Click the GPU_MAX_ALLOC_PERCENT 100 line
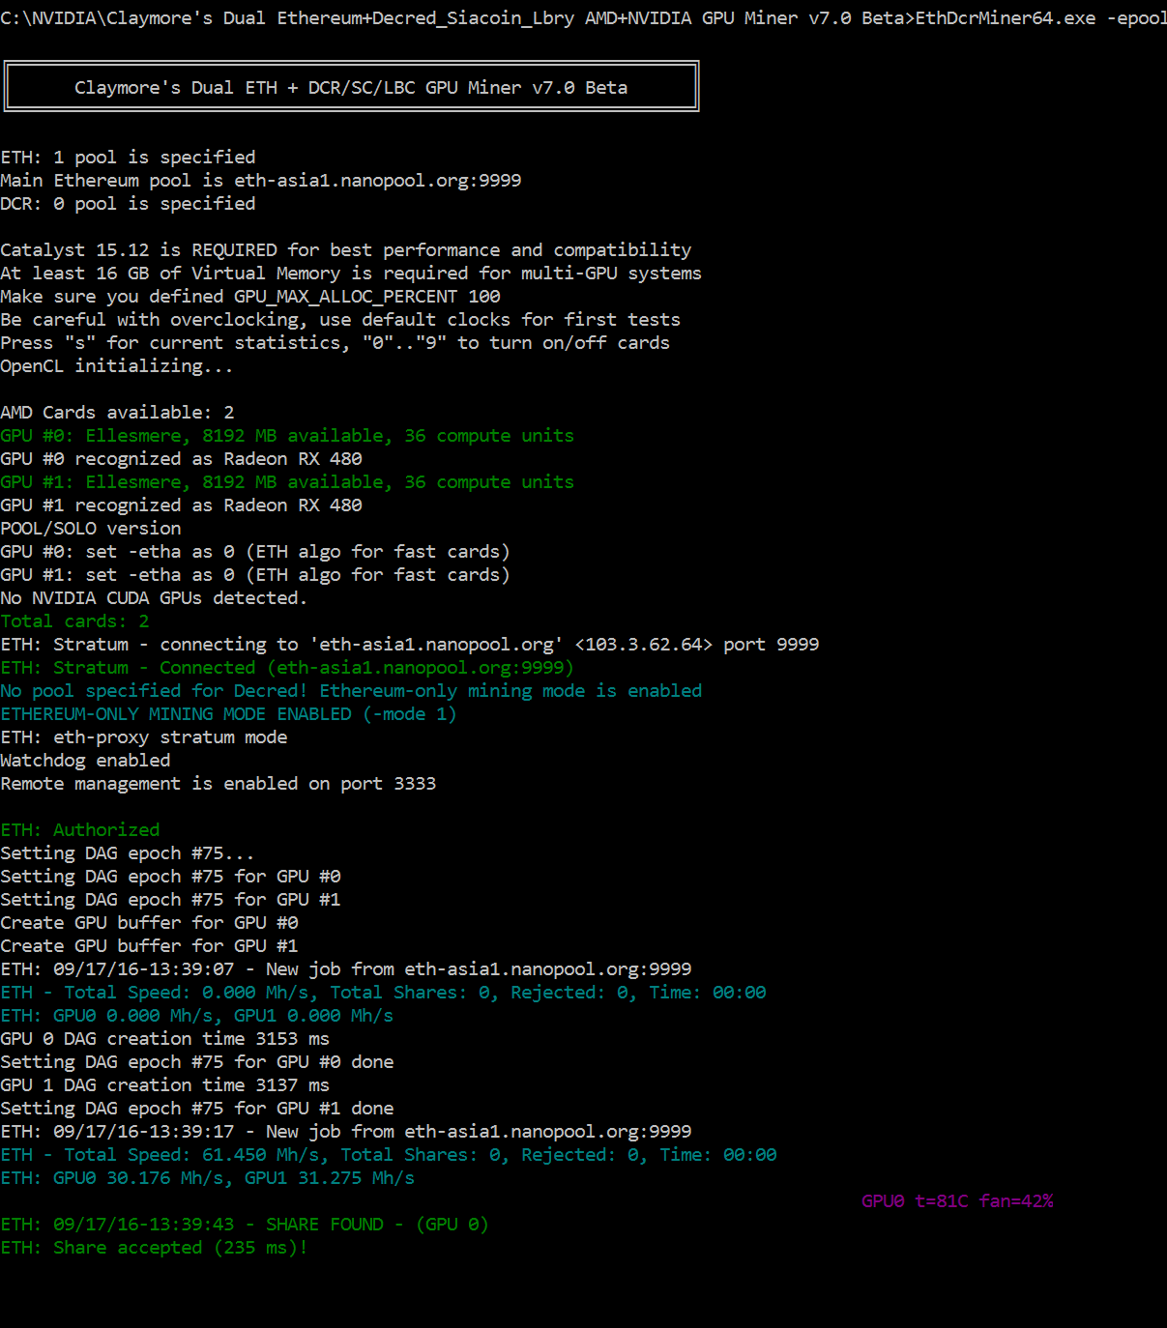The width and height of the screenshot is (1167, 1328). (250, 297)
